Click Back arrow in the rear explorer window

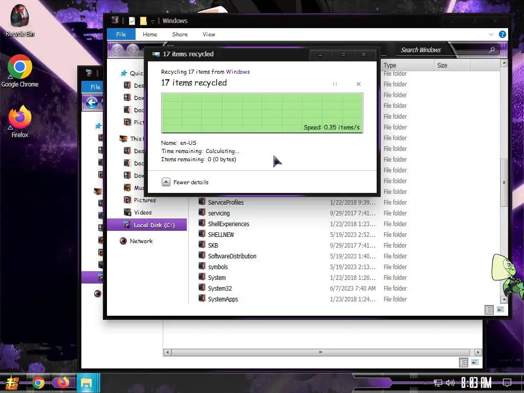[x=92, y=102]
